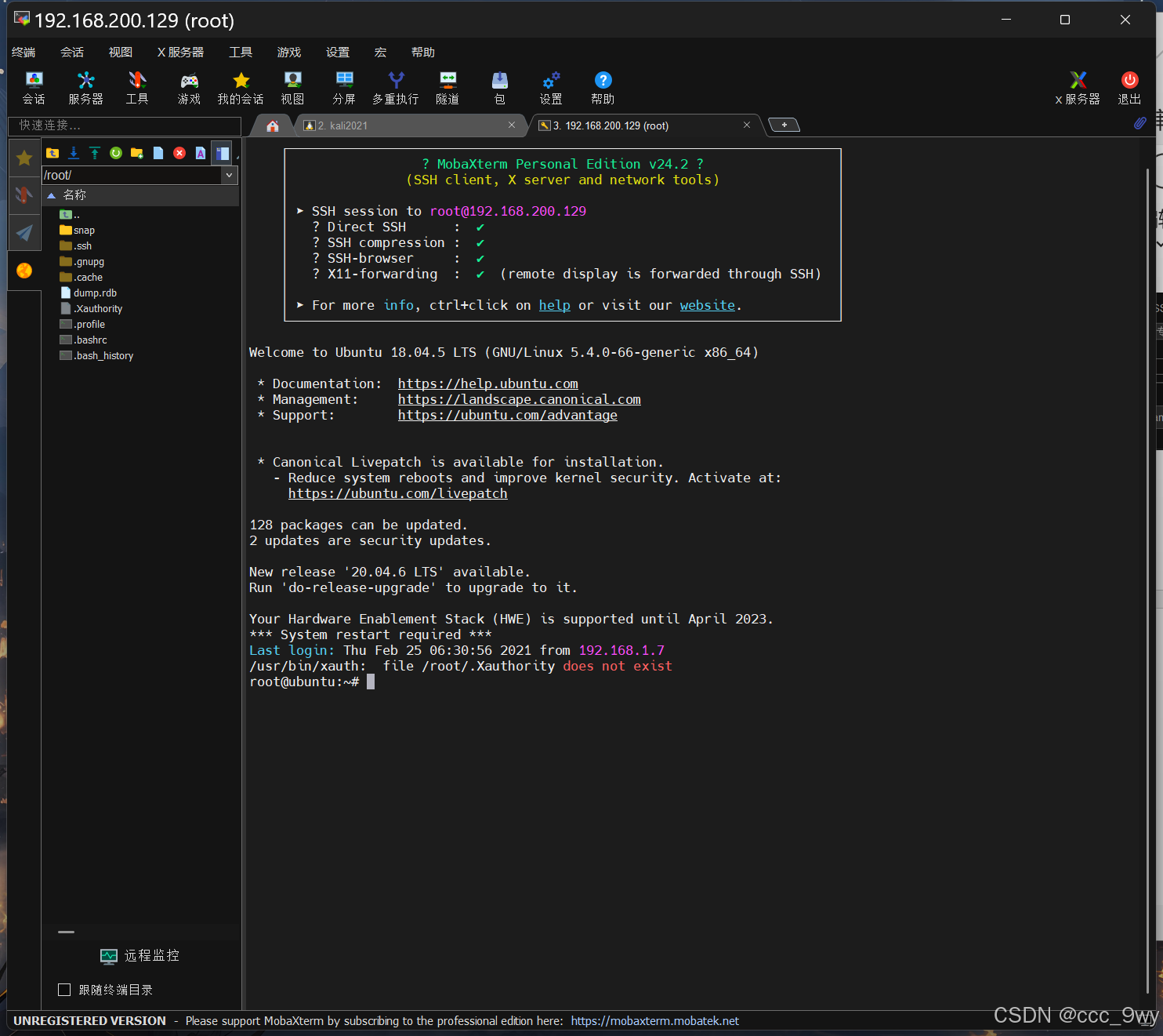Open the 宏 menu
Screen dimensions: 1163x1036
pyautogui.click(x=380, y=52)
